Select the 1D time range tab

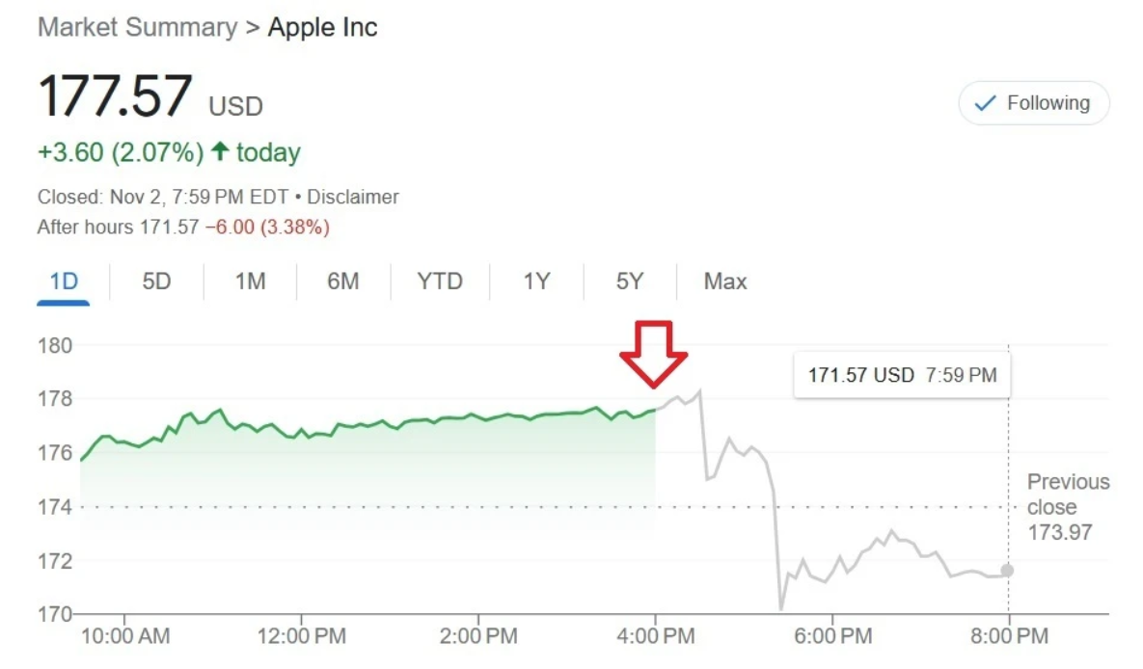64,281
